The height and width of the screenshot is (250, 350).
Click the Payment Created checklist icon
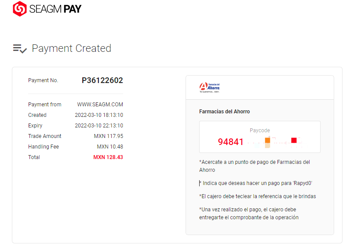20,49
